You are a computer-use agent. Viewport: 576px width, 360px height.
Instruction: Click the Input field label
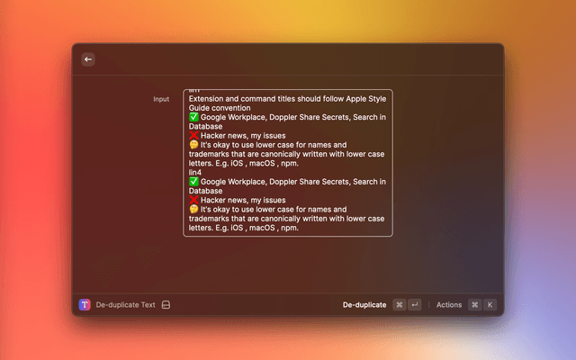[161, 99]
